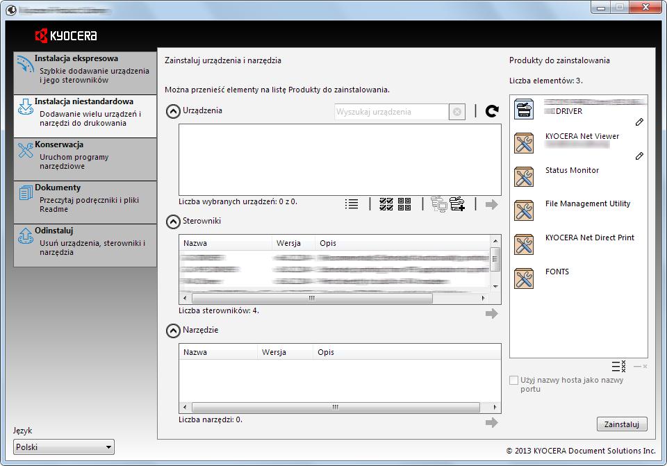Select the DRIVER printer icon in products list
667x466 pixels.
click(524, 109)
